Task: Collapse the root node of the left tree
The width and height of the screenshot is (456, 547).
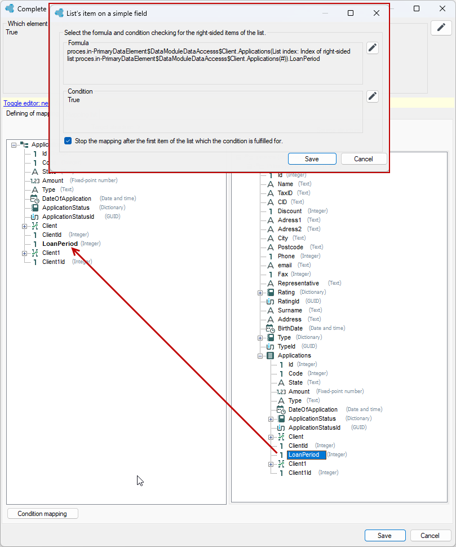Action: tap(14, 145)
